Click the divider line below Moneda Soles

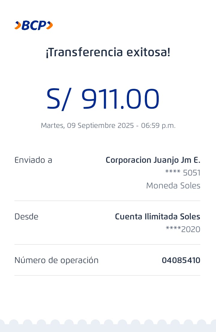pos(107,201)
